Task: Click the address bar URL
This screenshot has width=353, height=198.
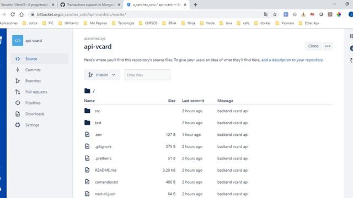Action: pyautogui.click(x=81, y=14)
